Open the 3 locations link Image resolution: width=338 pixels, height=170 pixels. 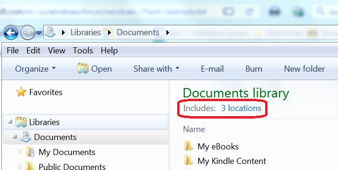(x=241, y=108)
